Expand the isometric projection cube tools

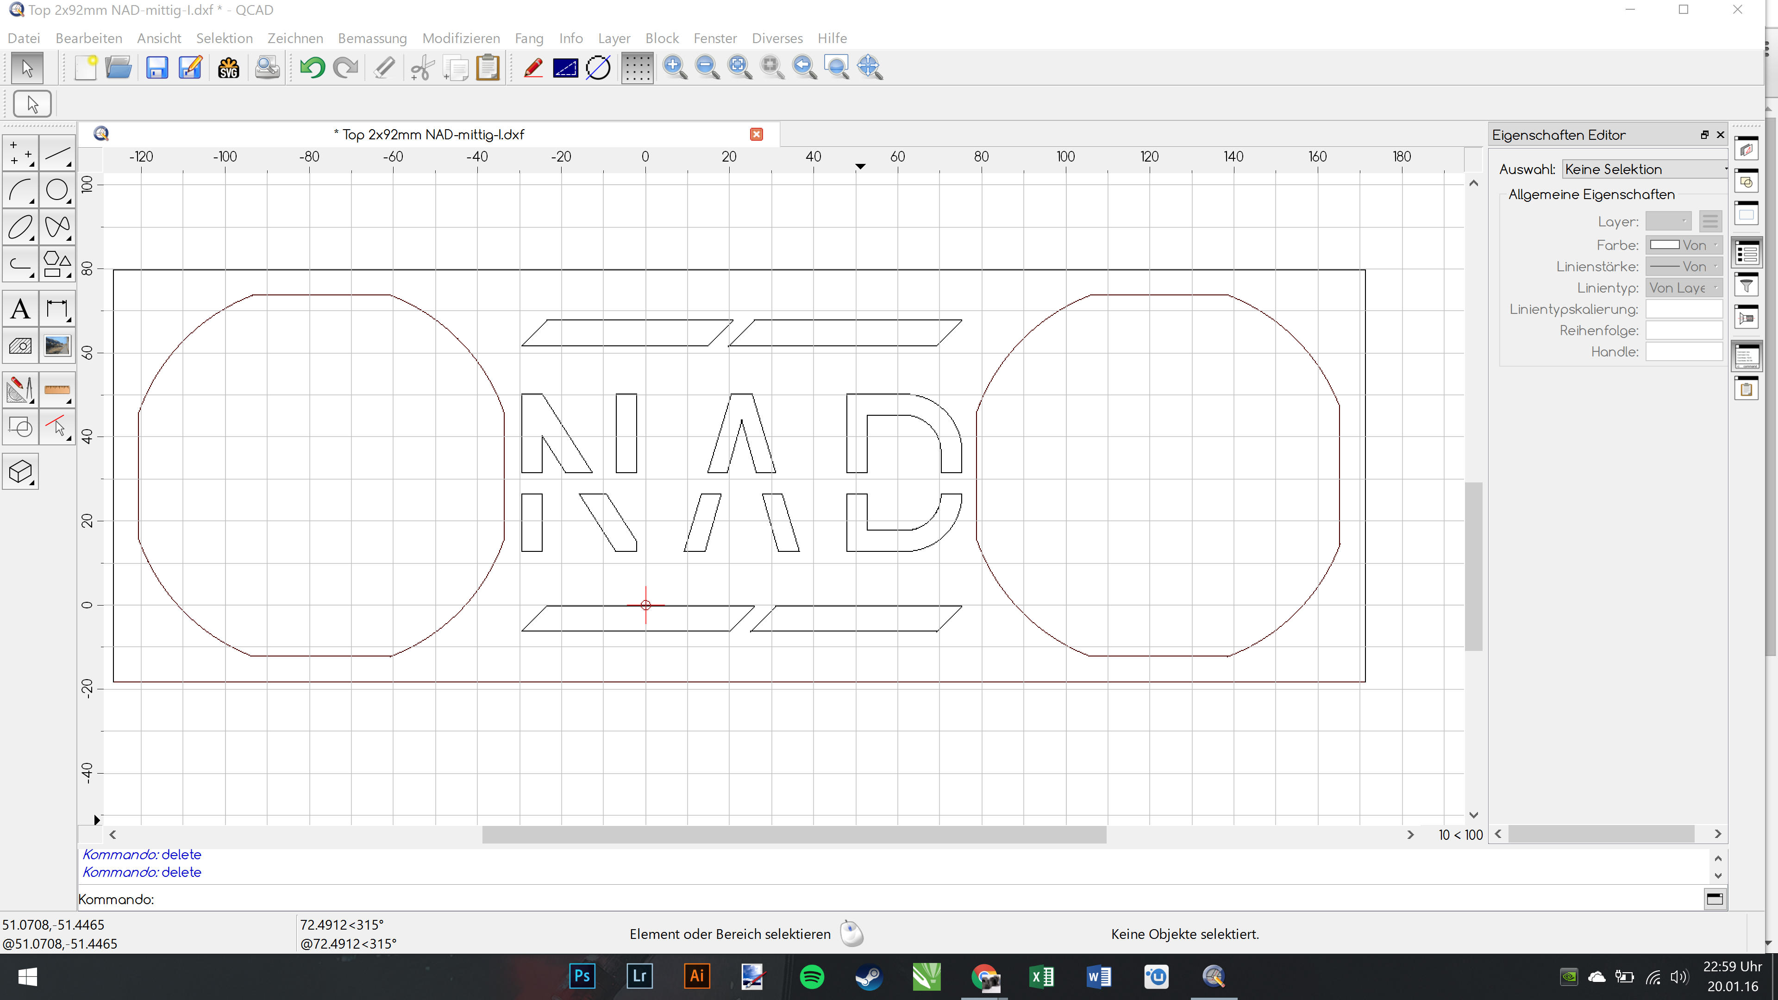pyautogui.click(x=21, y=472)
